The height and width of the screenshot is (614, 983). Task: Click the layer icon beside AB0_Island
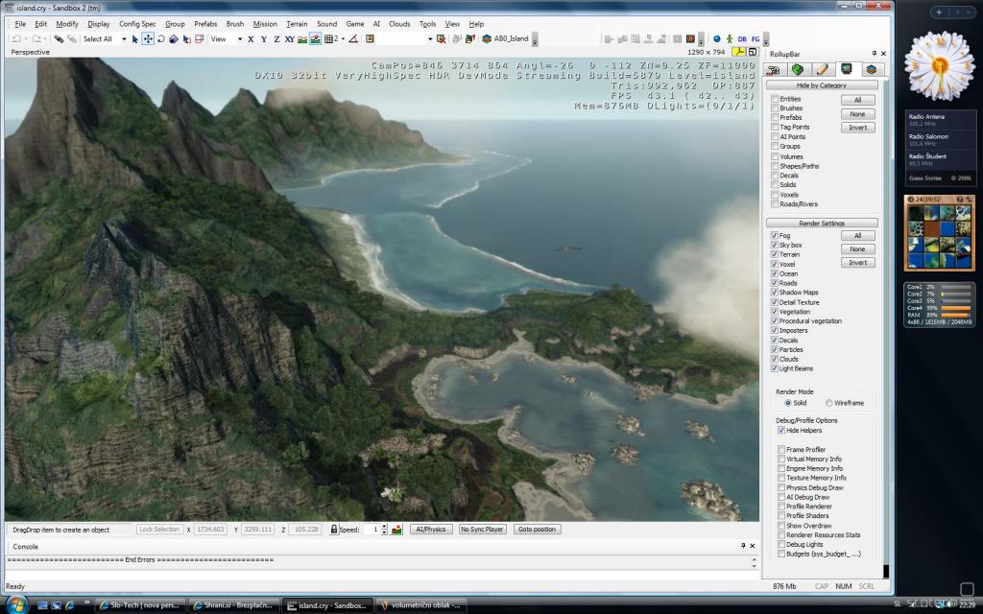tap(487, 38)
